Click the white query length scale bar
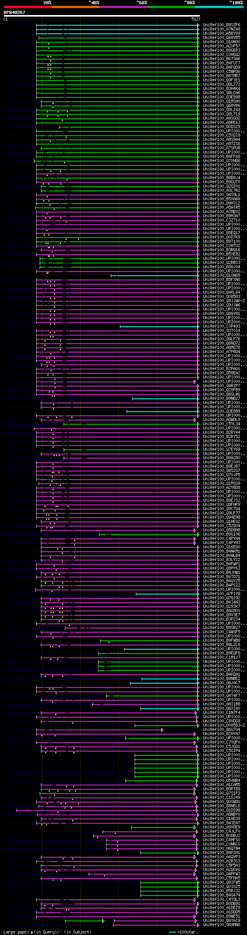The width and height of the screenshot is (247, 935). (x=102, y=16)
